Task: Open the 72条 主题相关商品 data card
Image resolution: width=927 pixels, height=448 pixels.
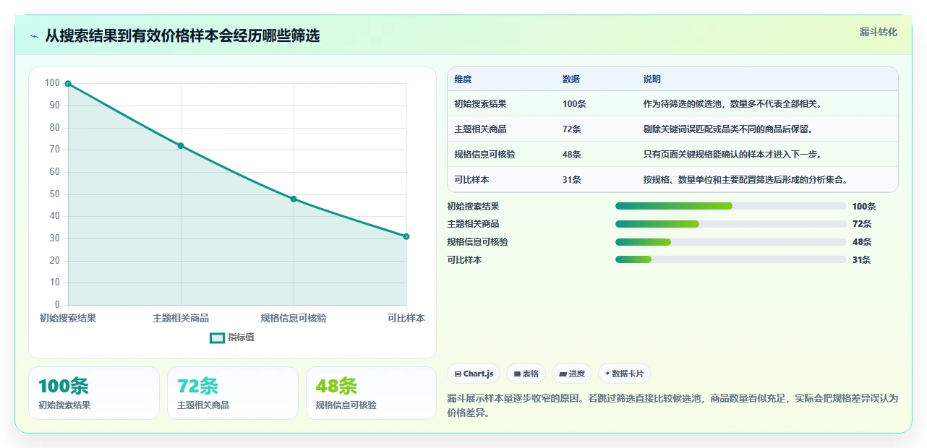Action: point(233,393)
